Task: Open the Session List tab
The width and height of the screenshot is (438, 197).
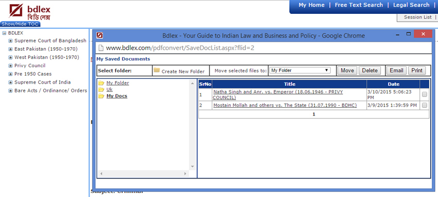Action: pos(417,17)
